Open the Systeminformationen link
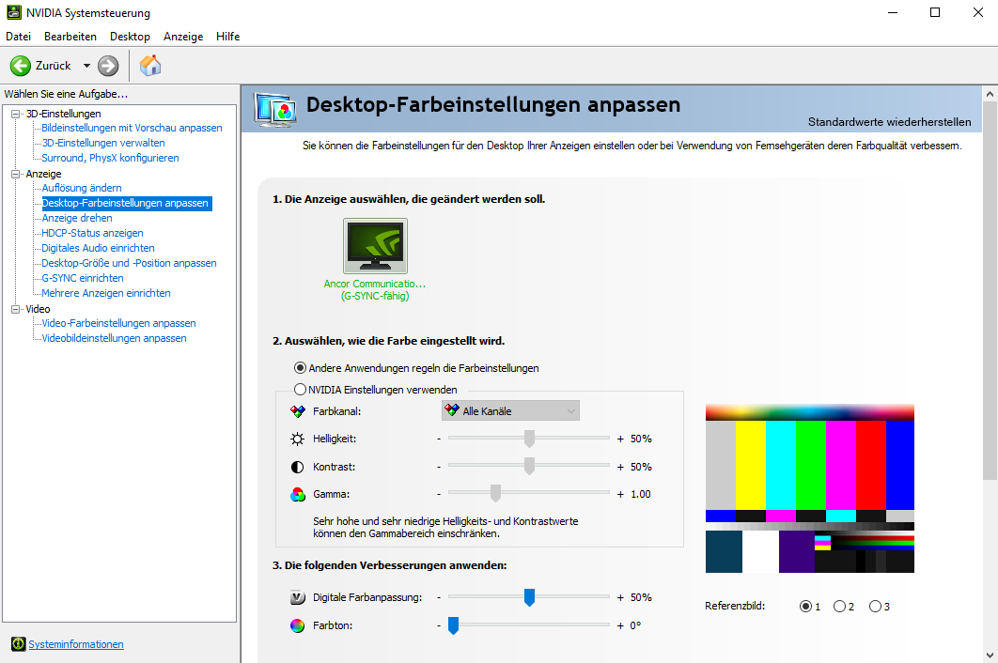Screen dimensions: 998x663 pos(76,644)
